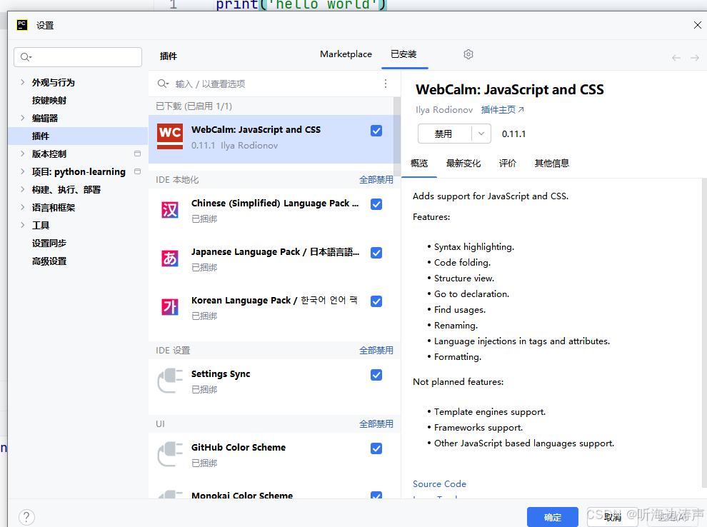The height and width of the screenshot is (527, 707).
Task: Open the 评价 tab
Action: point(507,164)
